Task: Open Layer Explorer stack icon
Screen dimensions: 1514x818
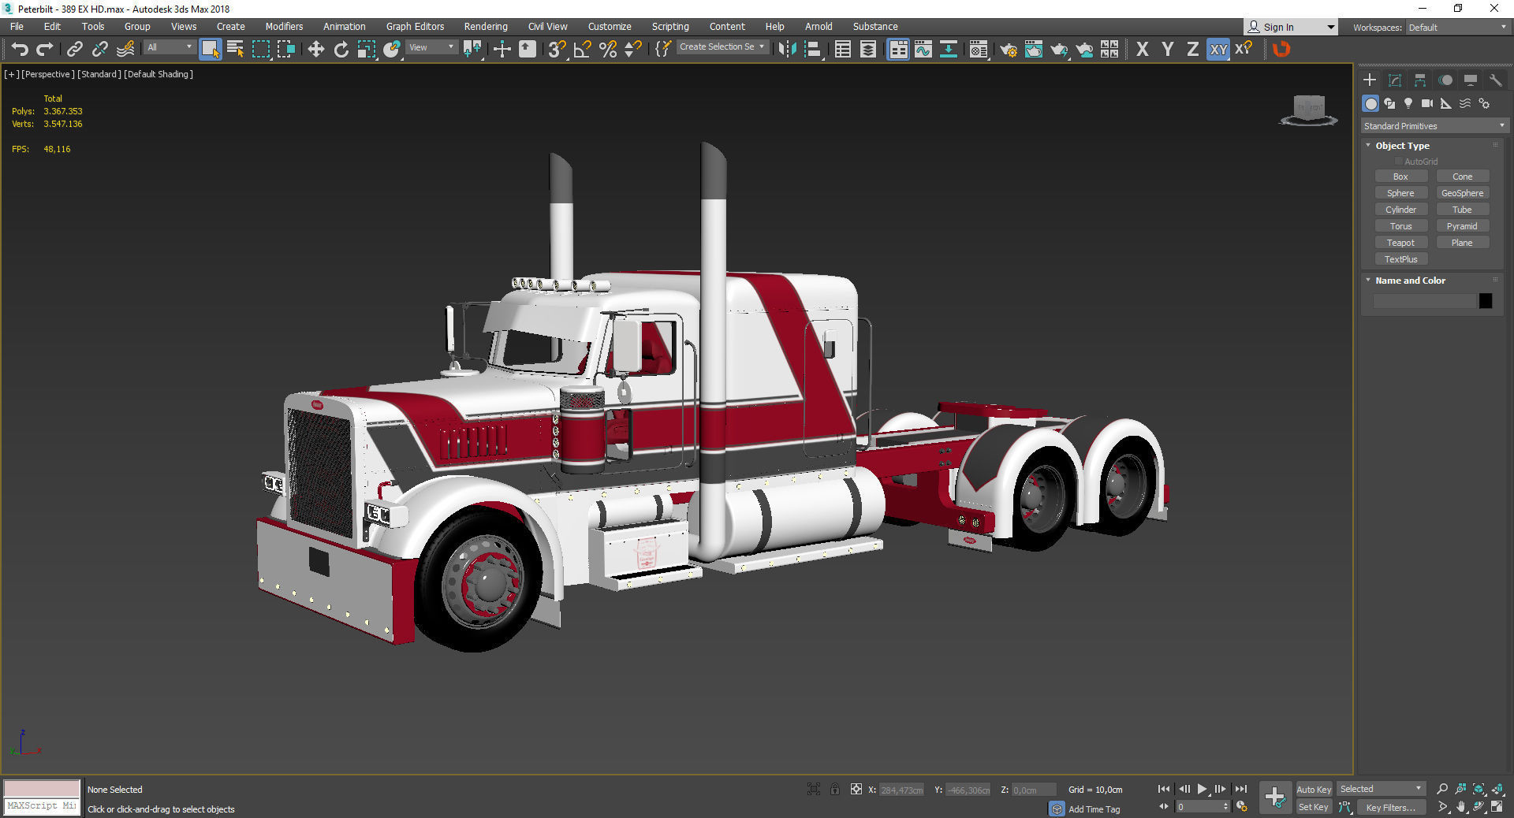Action: pos(867,49)
